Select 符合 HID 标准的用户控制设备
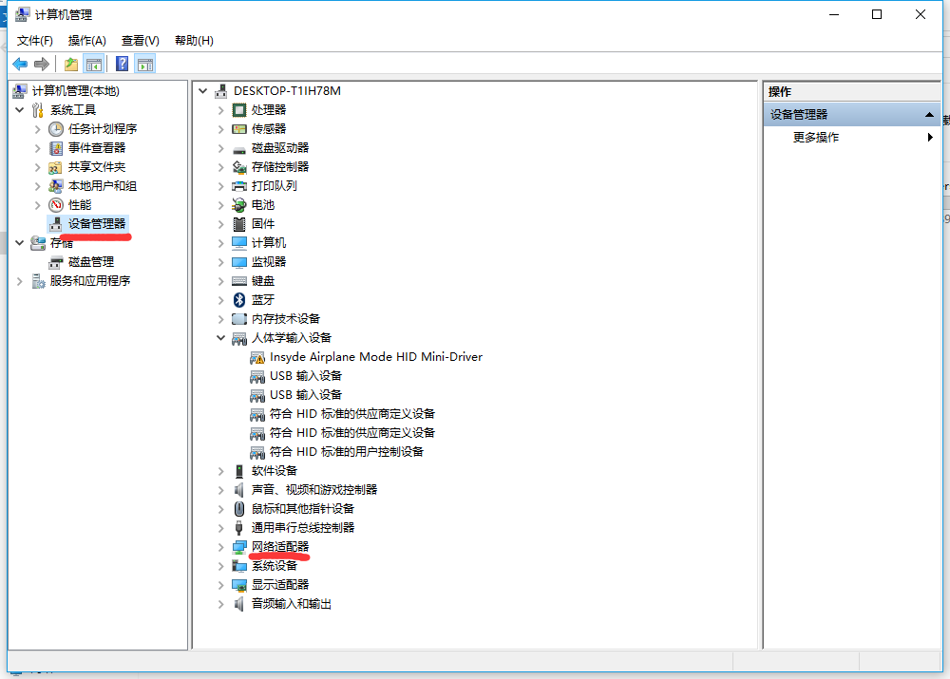This screenshot has width=950, height=679. [346, 452]
